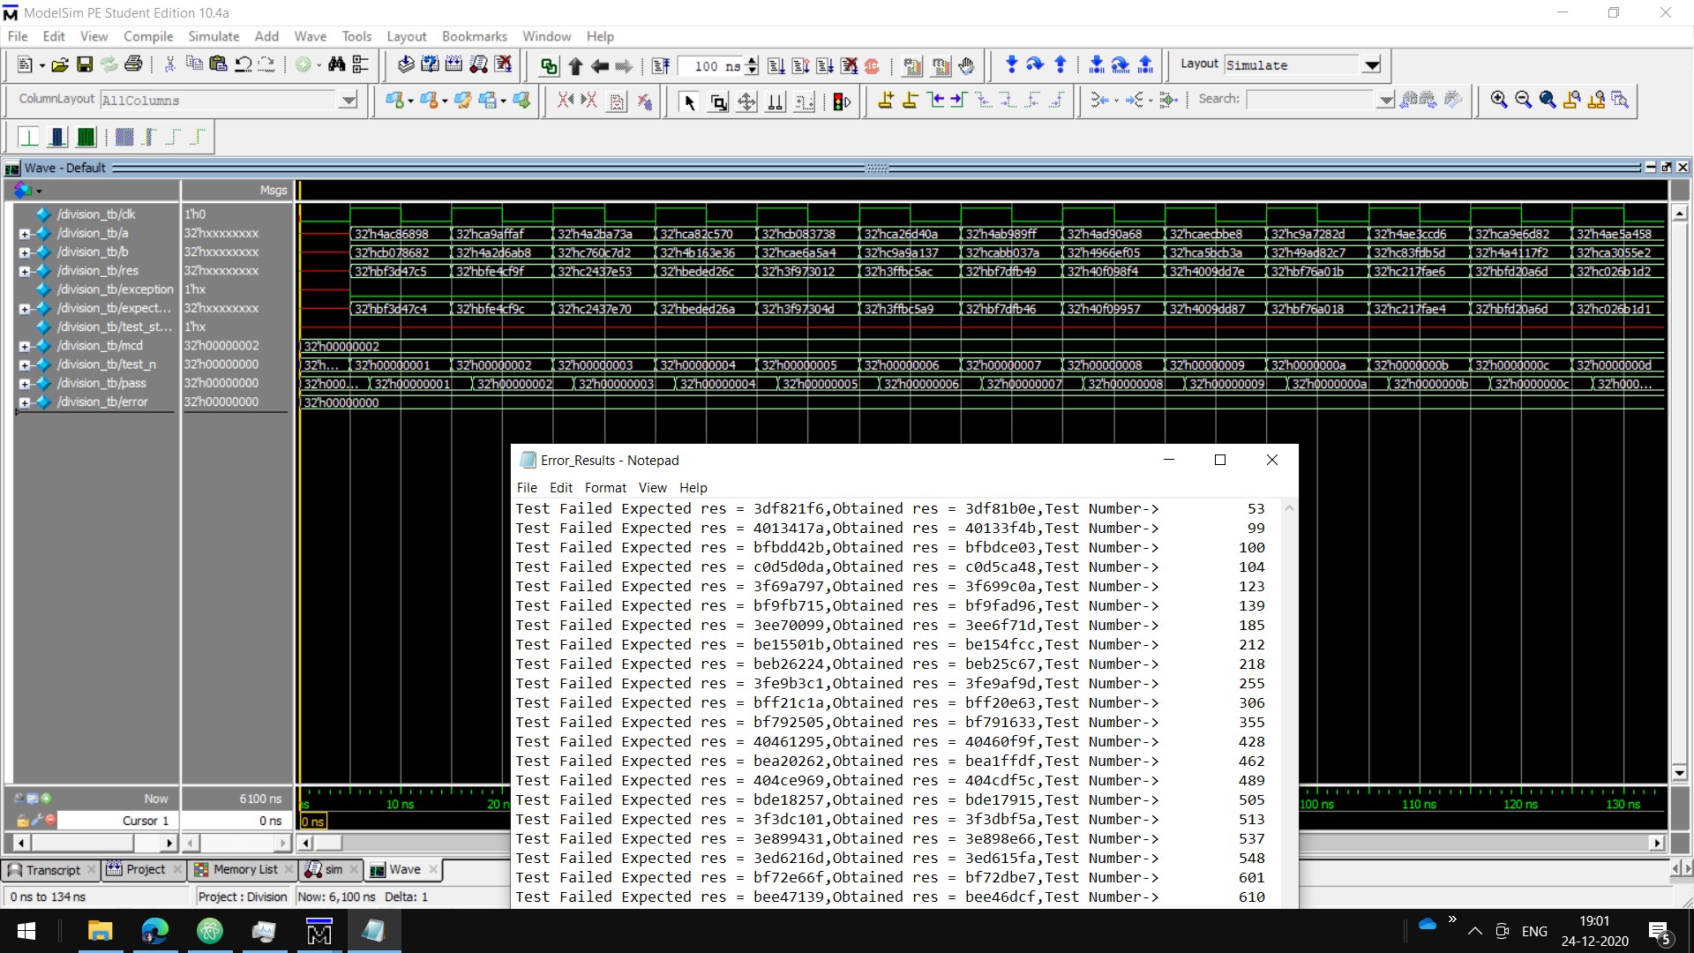Click the Print icon in toolbar
The image size is (1694, 953).
(133, 64)
